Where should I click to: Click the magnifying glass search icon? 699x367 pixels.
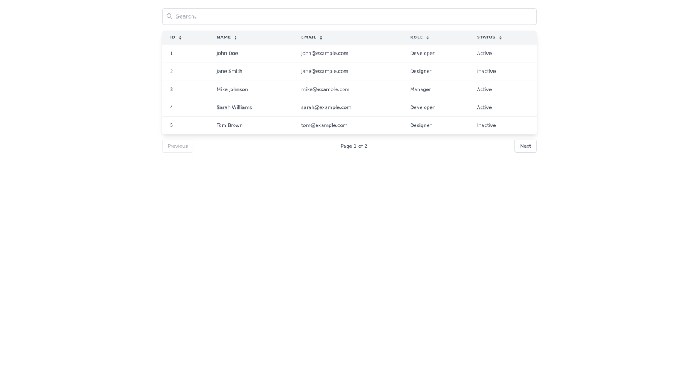tap(170, 16)
